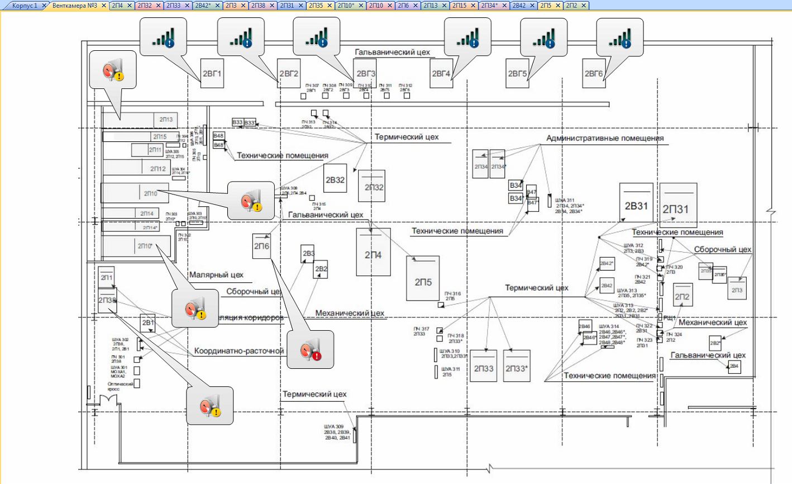Open the gauge warning icon pointing to 2П10
This screenshot has height=484, width=792.
coord(251,201)
